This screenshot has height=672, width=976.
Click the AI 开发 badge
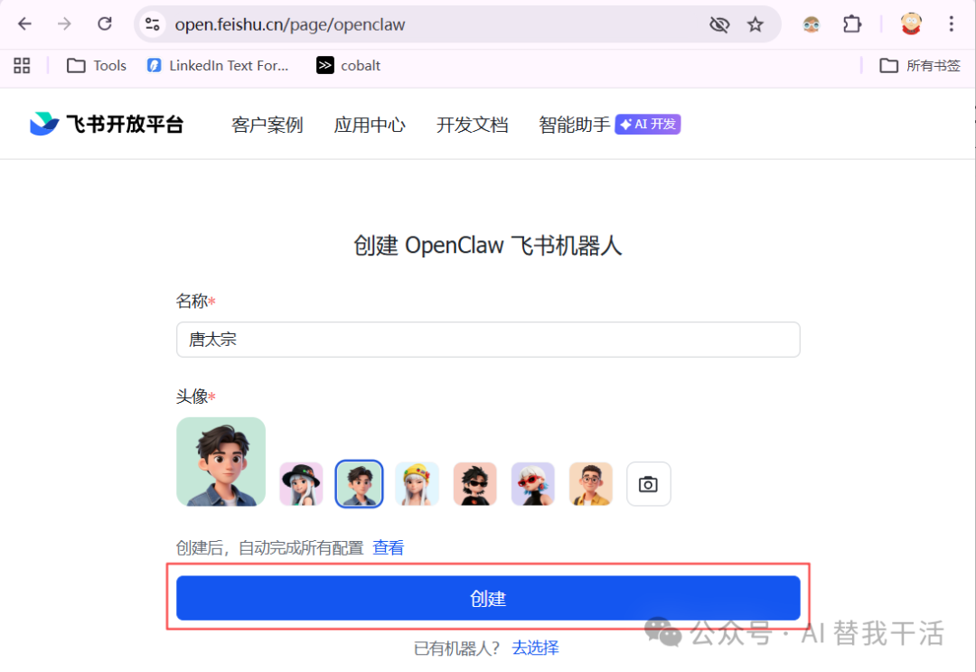[x=648, y=124]
